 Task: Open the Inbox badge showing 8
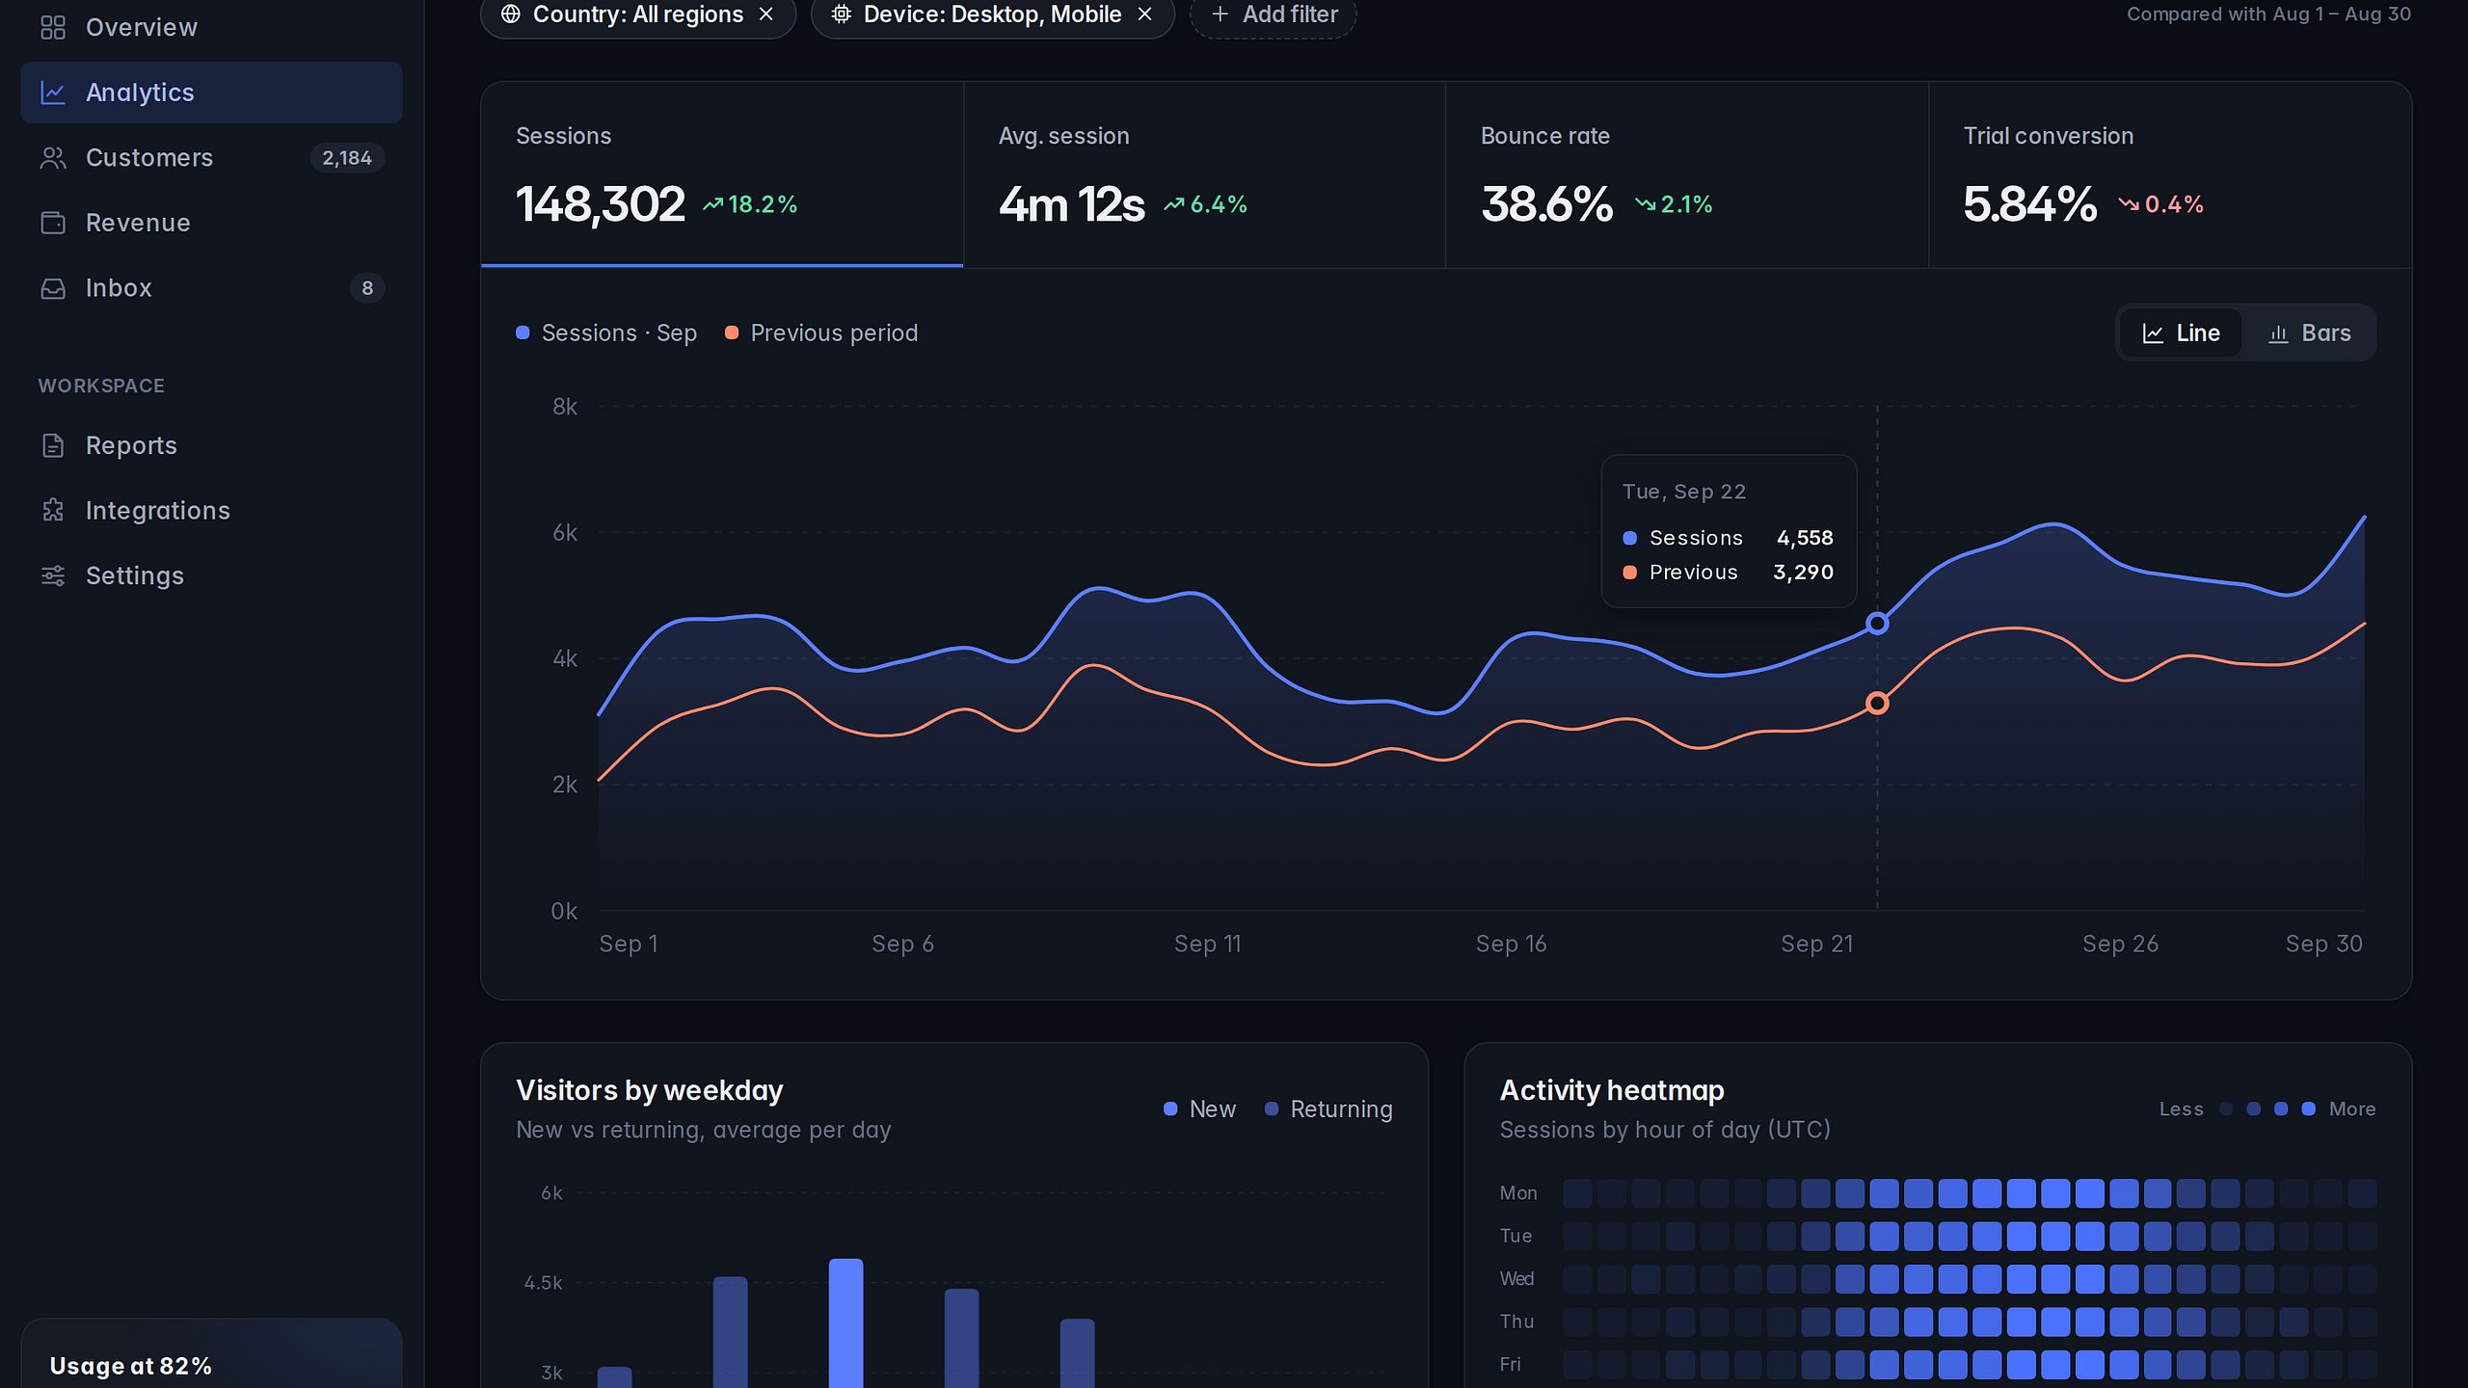tap(367, 288)
